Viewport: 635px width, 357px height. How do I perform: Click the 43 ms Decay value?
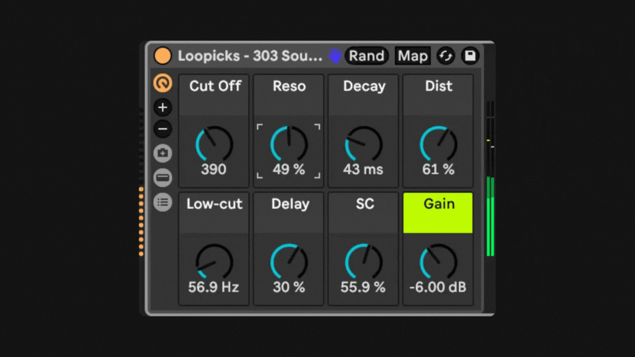(x=363, y=169)
